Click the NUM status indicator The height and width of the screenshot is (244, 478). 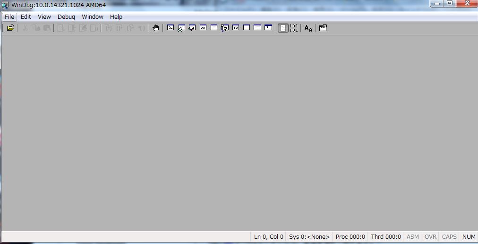click(x=469, y=237)
